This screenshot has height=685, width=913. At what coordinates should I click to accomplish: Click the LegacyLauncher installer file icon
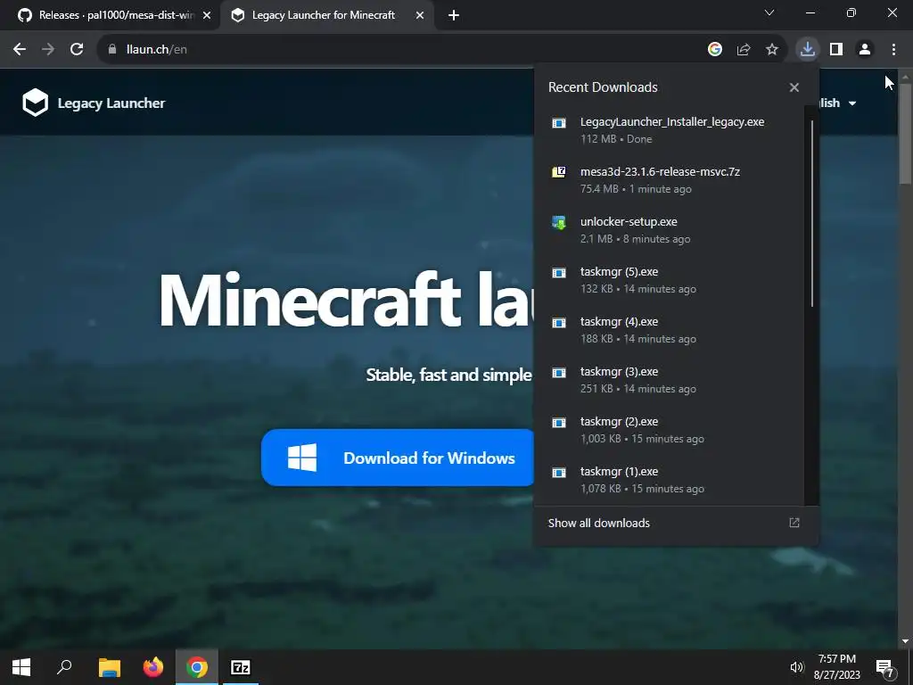559,122
